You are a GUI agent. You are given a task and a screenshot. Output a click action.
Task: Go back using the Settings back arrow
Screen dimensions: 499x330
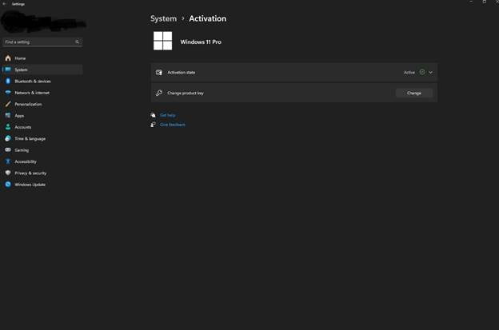point(5,4)
